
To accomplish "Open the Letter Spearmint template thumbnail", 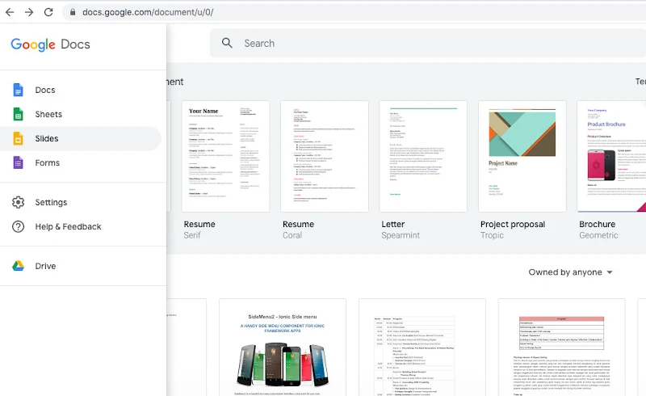I will (423, 156).
